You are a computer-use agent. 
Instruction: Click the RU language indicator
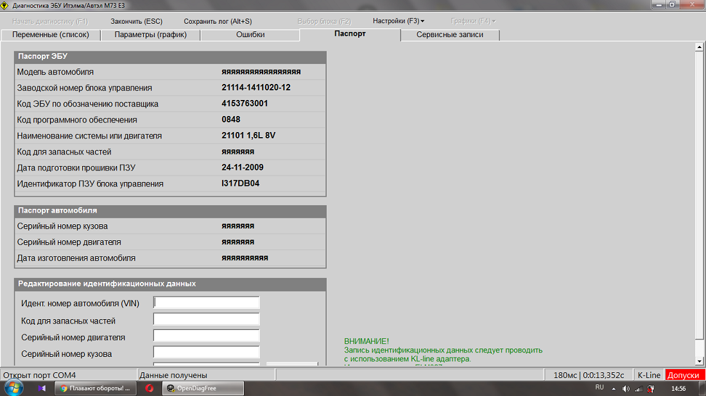tap(599, 388)
